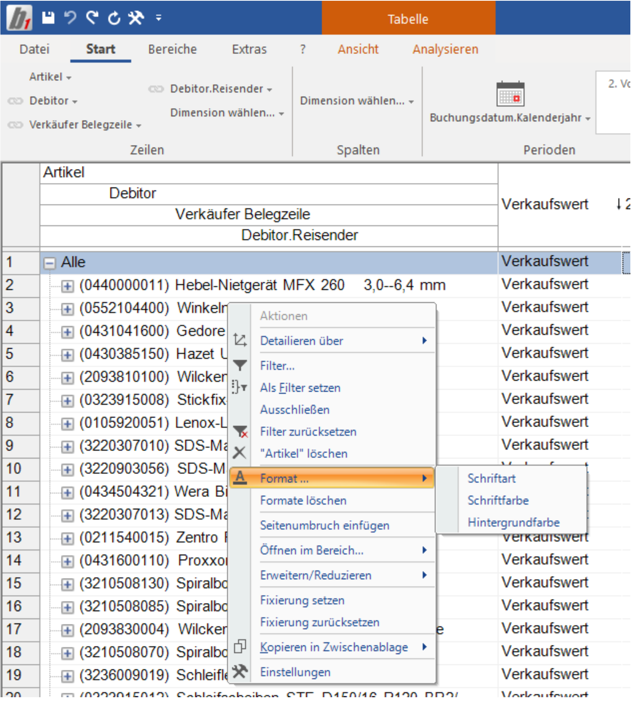Open the Artikel dimension dropdown
This screenshot has height=701, width=633.
(50, 77)
